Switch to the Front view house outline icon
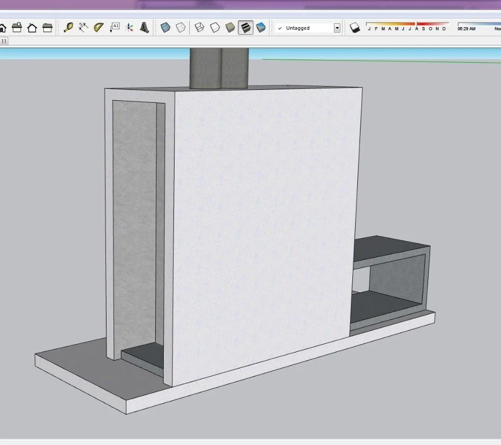This screenshot has height=445, width=501. (32, 28)
